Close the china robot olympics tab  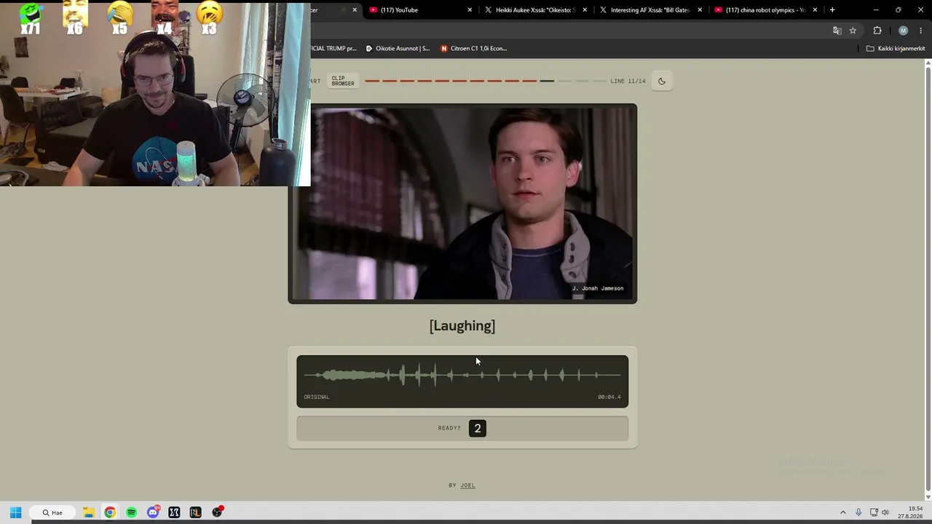click(815, 10)
